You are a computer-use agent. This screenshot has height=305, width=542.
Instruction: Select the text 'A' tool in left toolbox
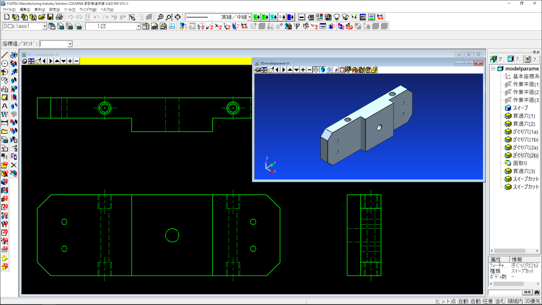pyautogui.click(x=5, y=106)
